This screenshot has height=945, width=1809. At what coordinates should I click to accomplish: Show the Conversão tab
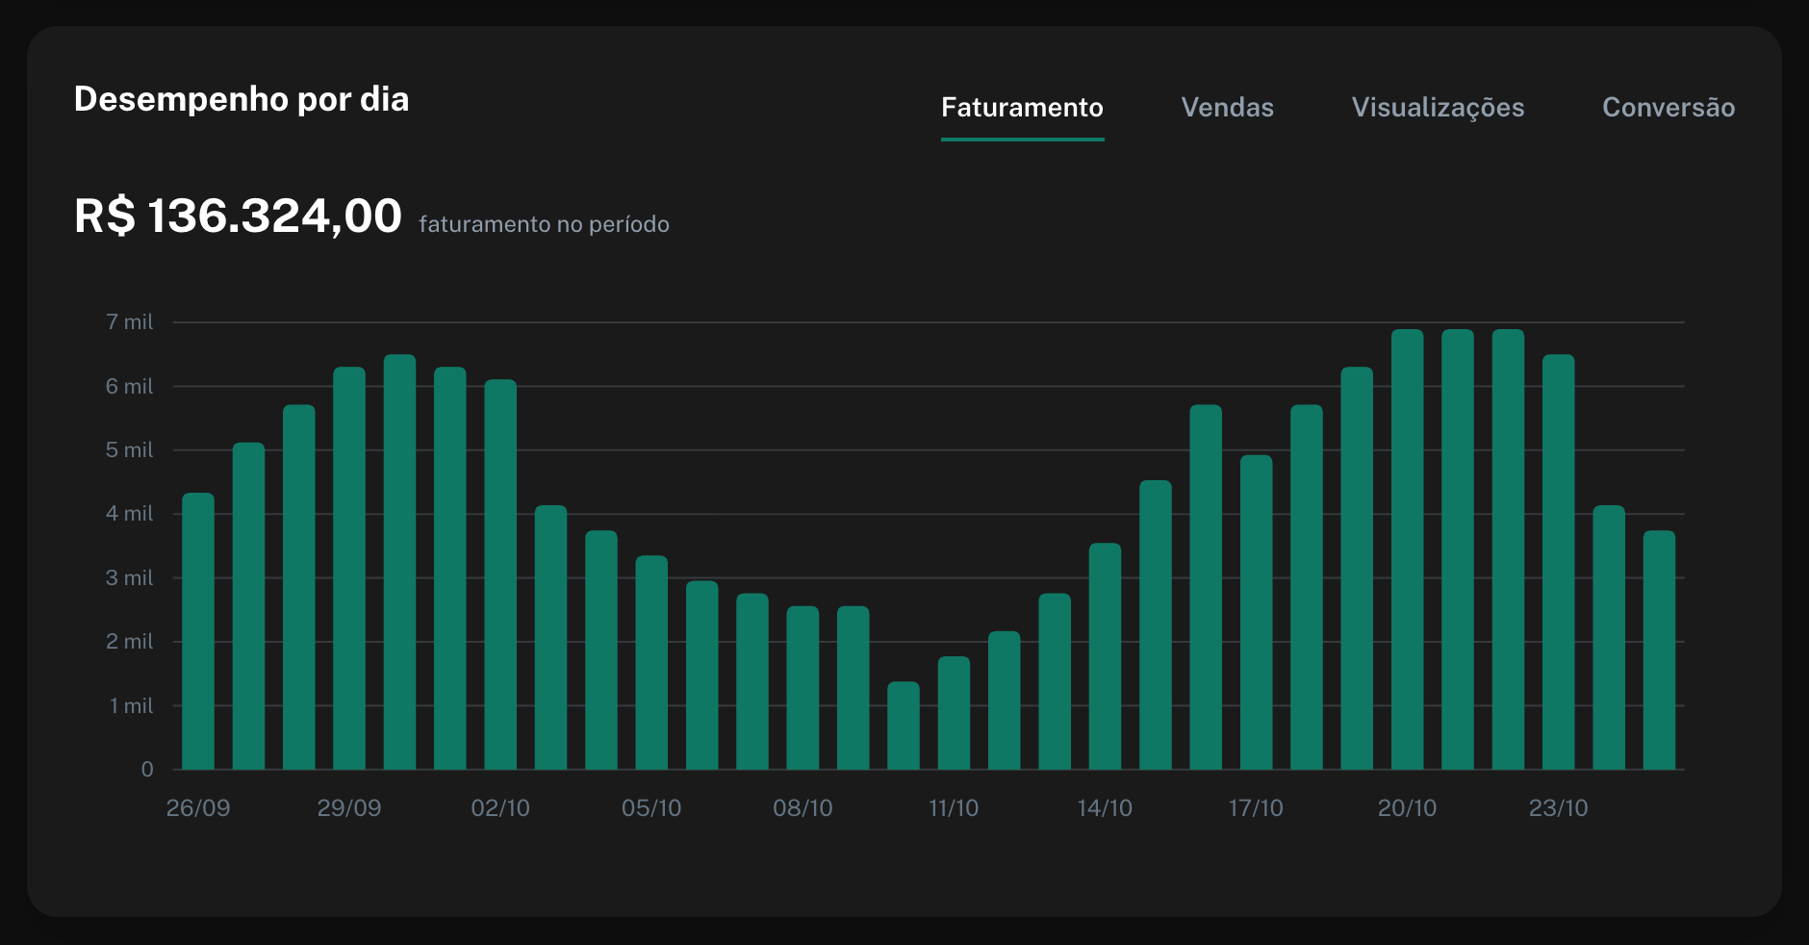click(x=1669, y=108)
